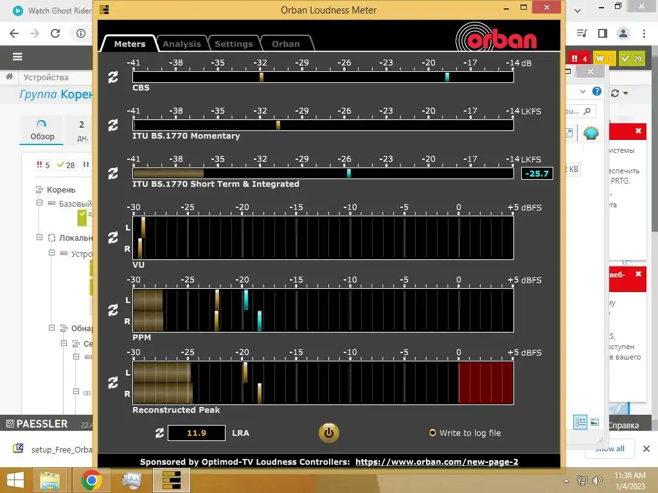Switch to the list view icon near Справка
The height and width of the screenshot is (493, 658).
(581, 422)
